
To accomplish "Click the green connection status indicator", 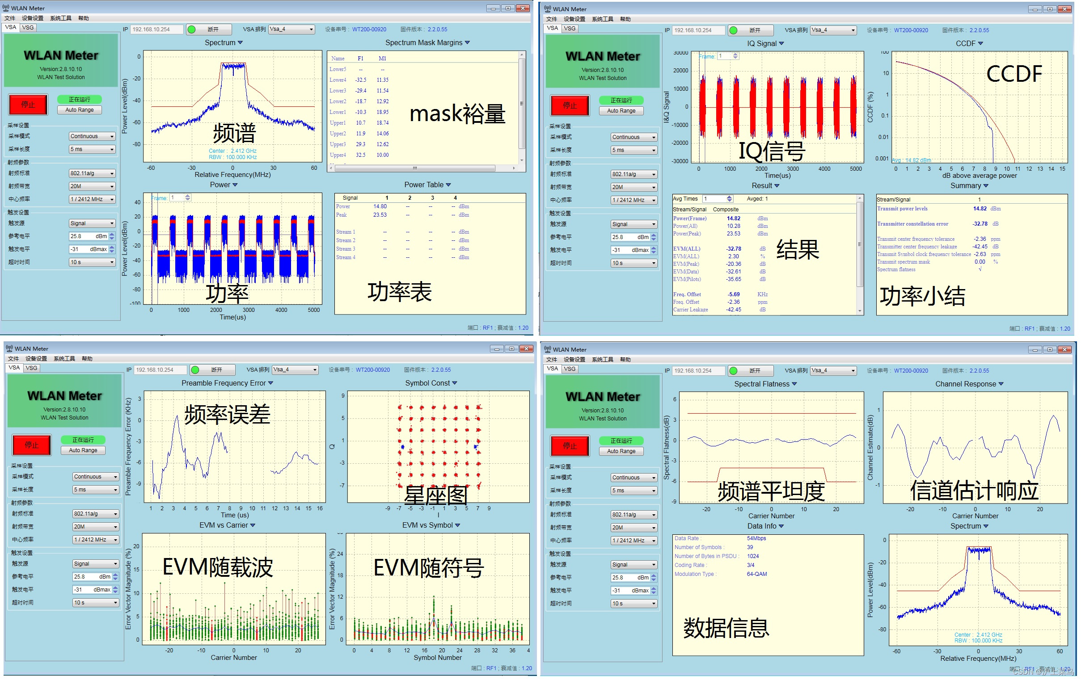I will (x=192, y=29).
